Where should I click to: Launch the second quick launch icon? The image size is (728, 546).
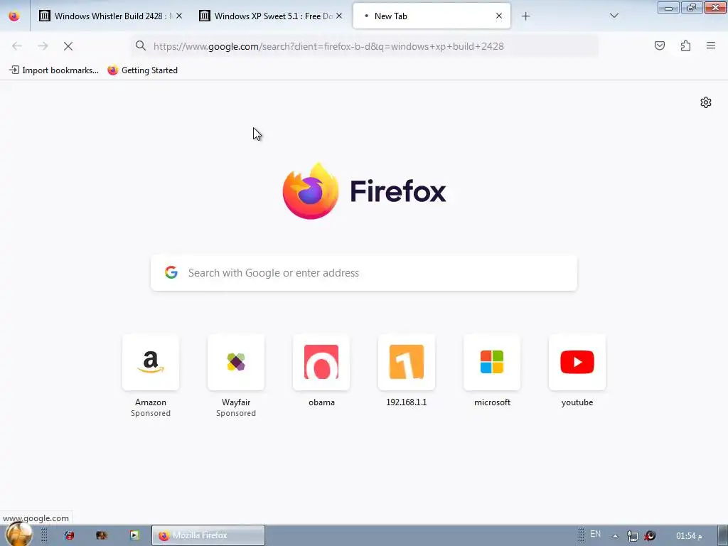(102, 535)
